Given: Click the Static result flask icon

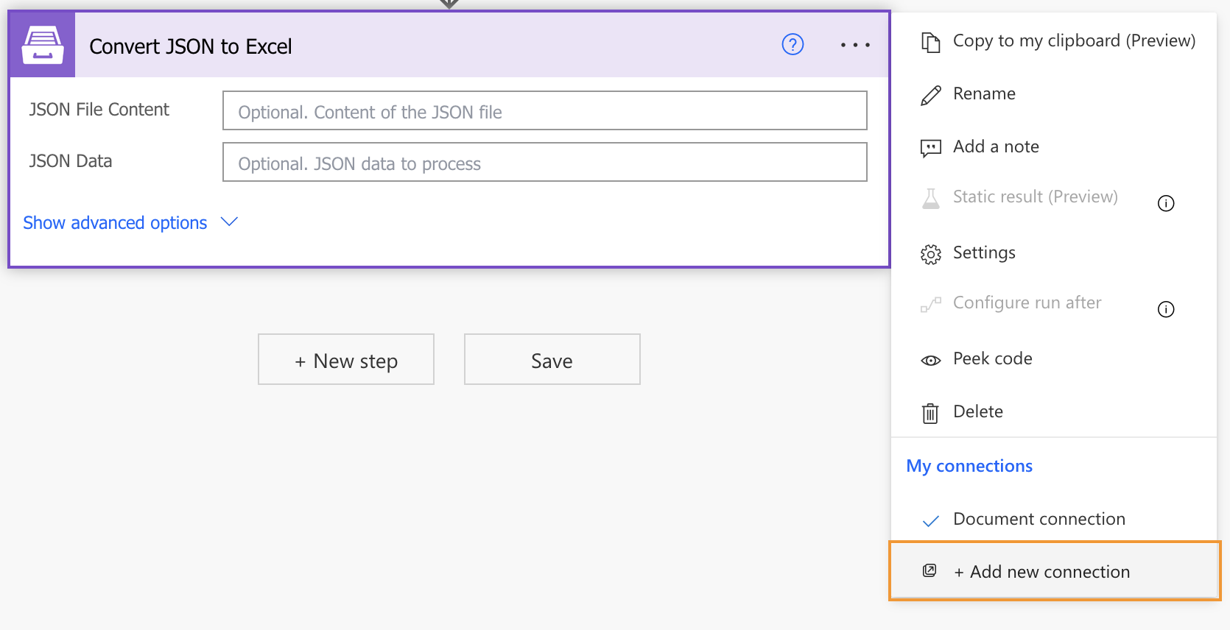Looking at the screenshot, I should click(x=930, y=198).
